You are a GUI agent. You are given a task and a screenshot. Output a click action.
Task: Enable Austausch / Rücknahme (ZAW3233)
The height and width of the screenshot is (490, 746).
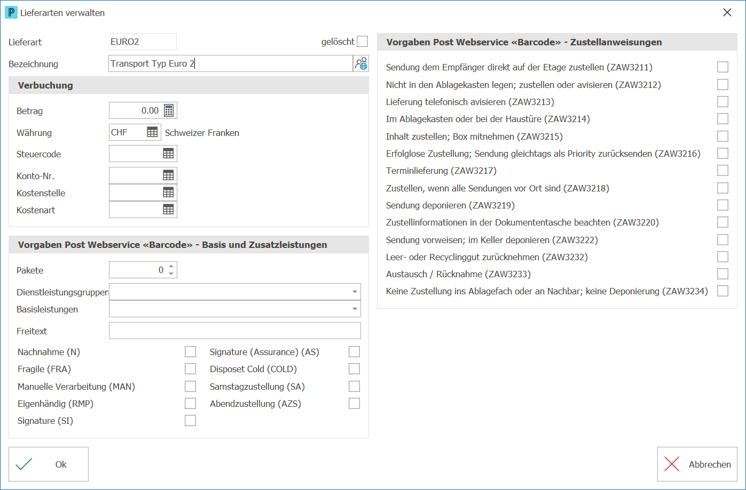pos(723,274)
